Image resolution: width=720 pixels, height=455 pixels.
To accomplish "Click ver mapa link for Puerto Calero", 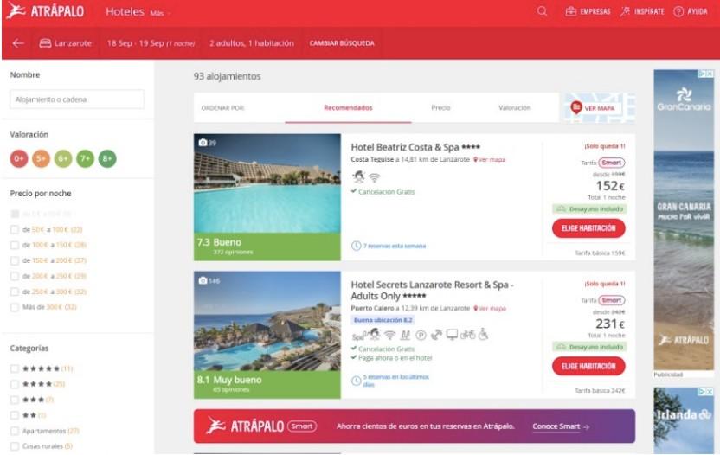I will pyautogui.click(x=490, y=309).
